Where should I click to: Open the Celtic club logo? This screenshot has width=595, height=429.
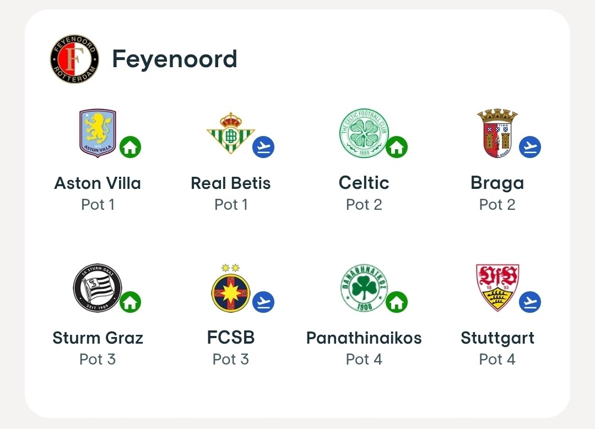point(363,132)
